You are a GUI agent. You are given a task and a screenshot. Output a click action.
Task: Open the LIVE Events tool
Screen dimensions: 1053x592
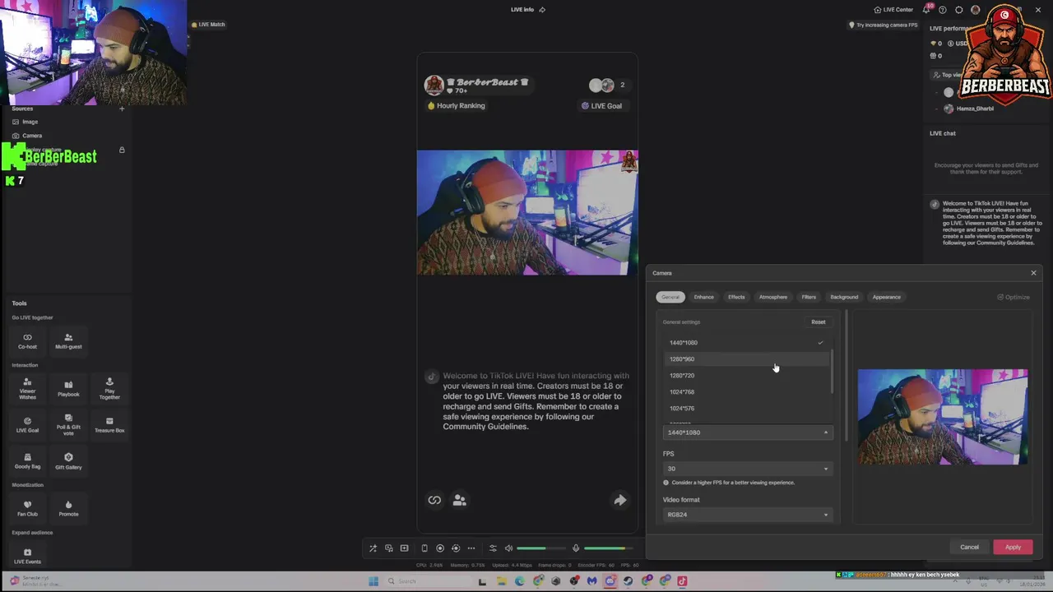[x=27, y=557]
